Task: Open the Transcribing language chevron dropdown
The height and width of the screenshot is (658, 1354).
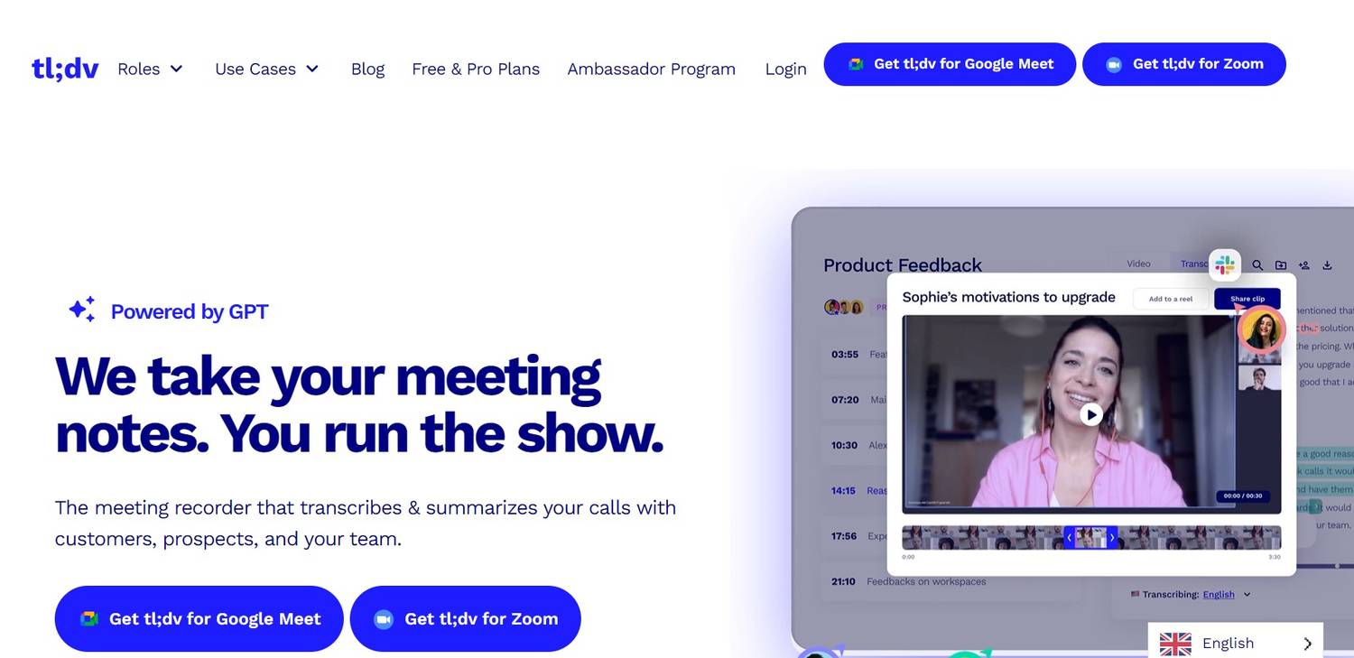Action: click(x=1247, y=595)
